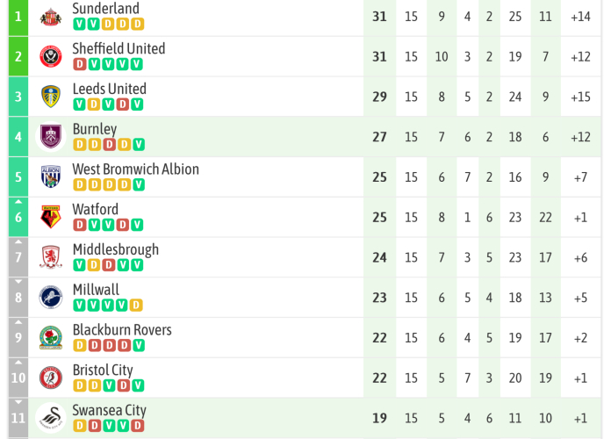Click the Swansea City swan crest
This screenshot has height=439, width=611.
point(51,418)
